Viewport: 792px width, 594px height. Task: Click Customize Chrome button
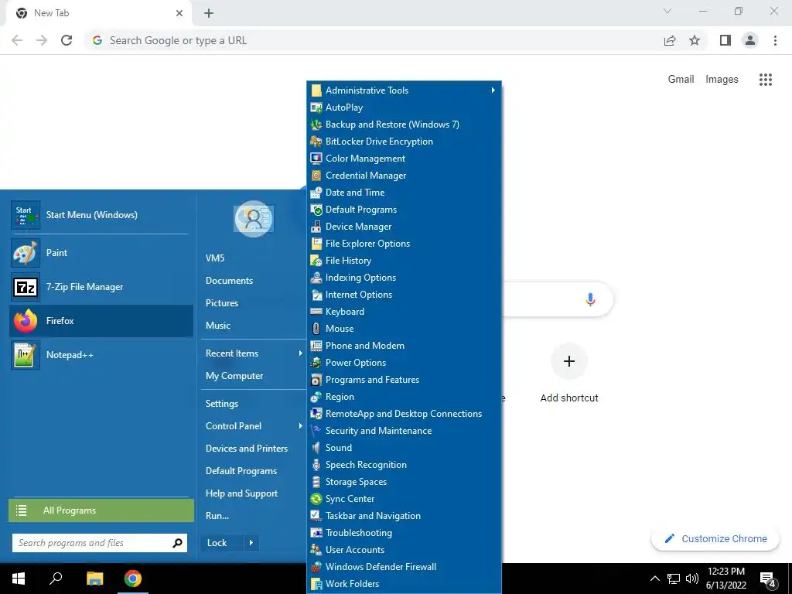coord(716,539)
